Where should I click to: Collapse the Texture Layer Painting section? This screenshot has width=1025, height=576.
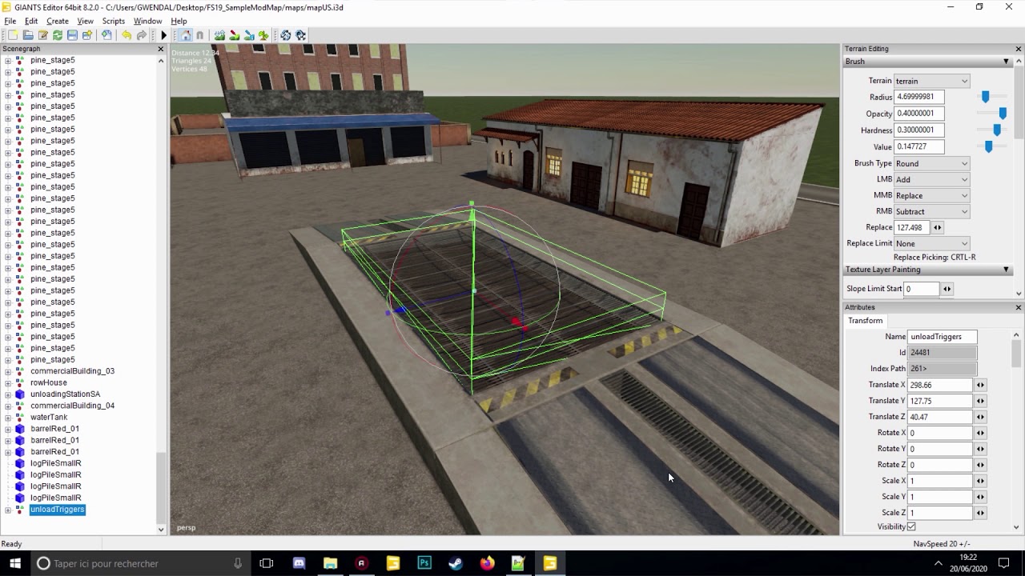tap(1007, 270)
